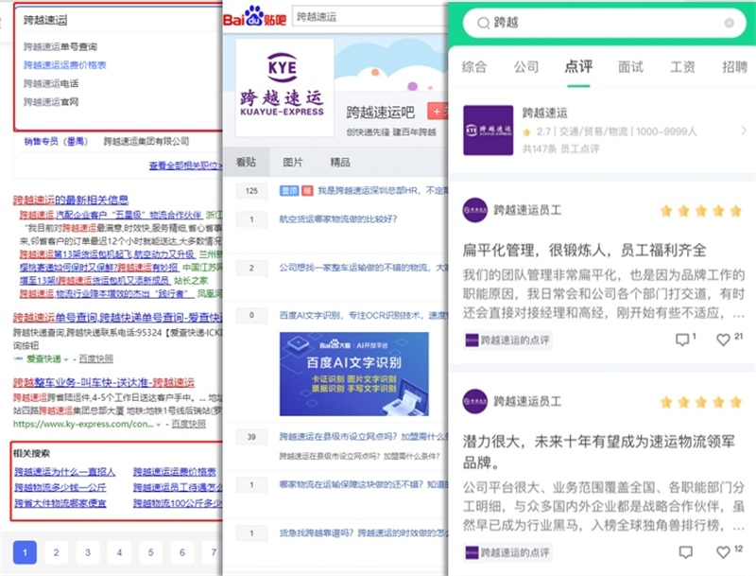Viewport: 756px width, 576px height.
Task: Click related search 跨省大件物流哪家便宜
Action: click(60, 503)
